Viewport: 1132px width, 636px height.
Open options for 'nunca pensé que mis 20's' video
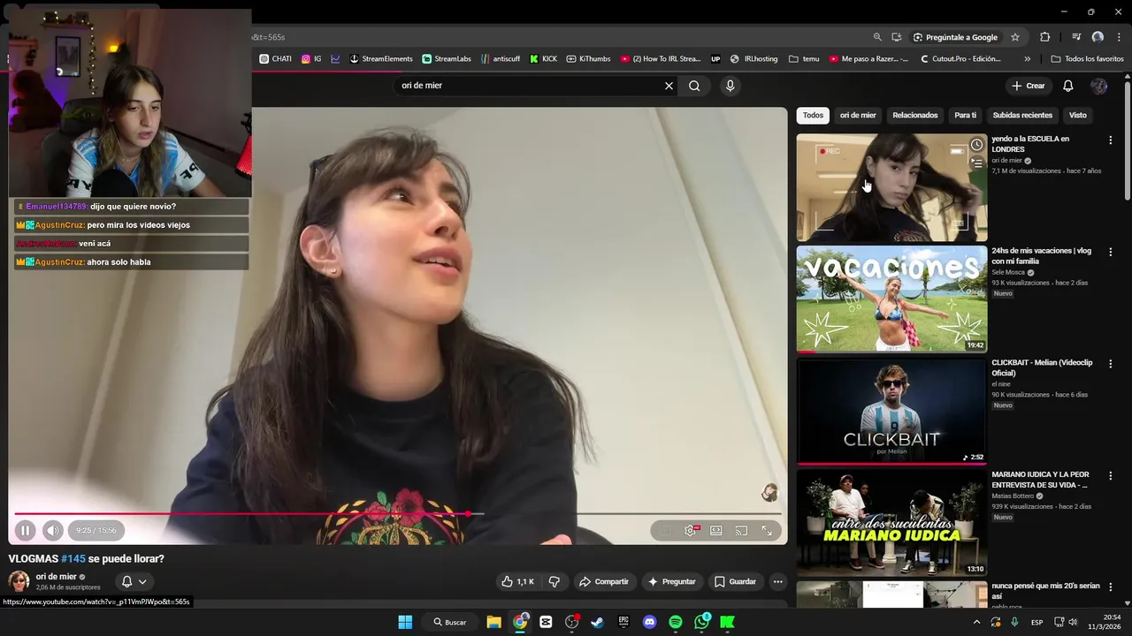tap(1111, 587)
